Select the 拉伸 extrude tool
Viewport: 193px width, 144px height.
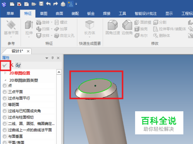click(x=29, y=28)
